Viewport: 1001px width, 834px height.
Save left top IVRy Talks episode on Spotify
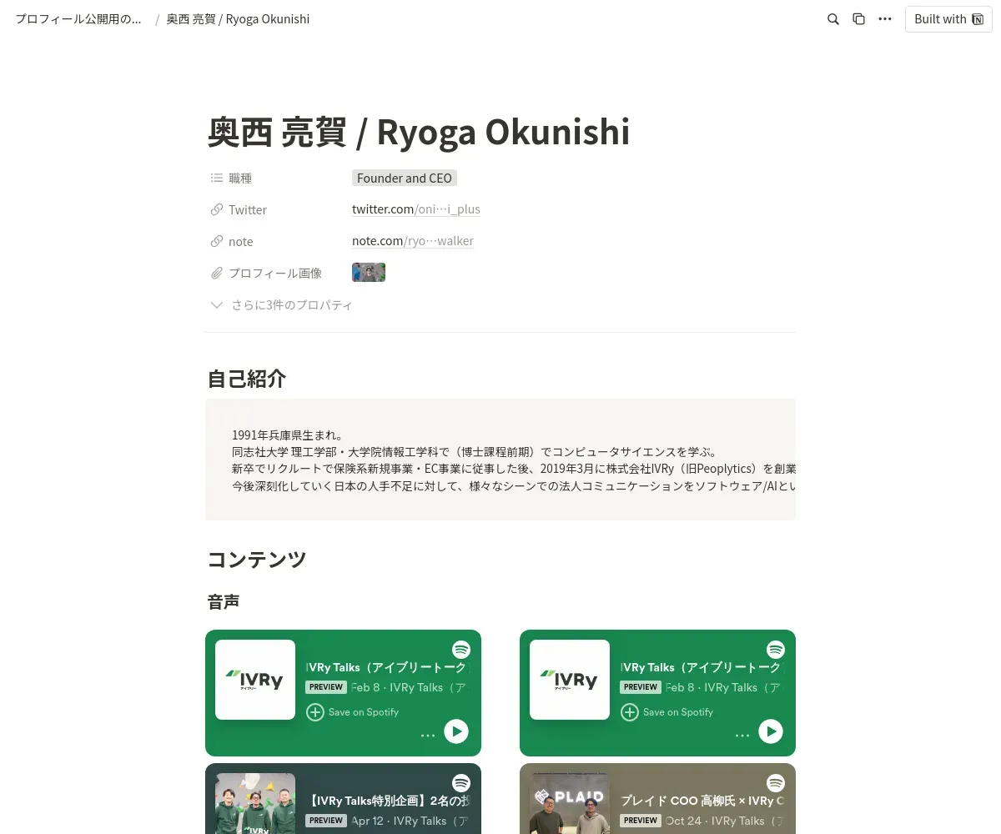353,712
